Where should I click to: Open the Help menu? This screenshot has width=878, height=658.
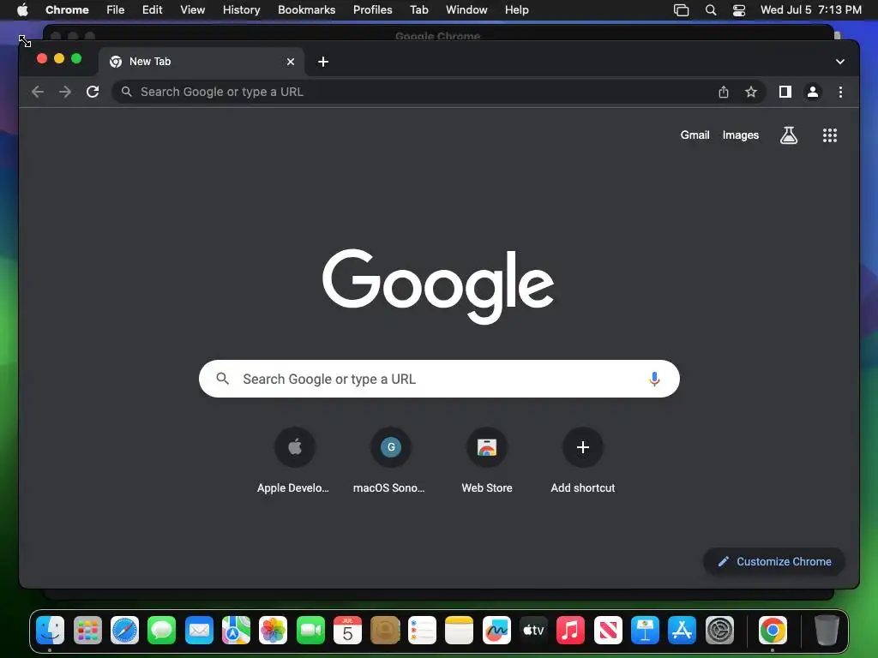point(516,9)
